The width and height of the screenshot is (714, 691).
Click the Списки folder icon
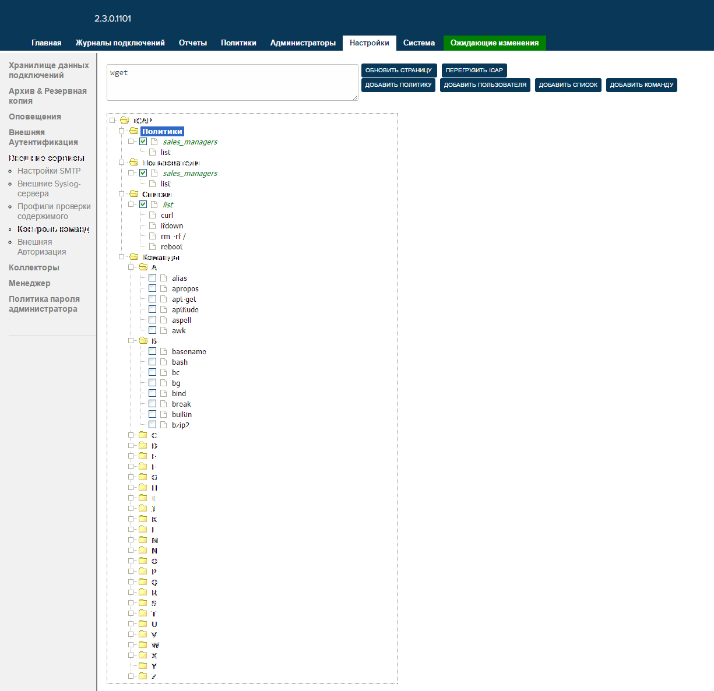(x=134, y=195)
